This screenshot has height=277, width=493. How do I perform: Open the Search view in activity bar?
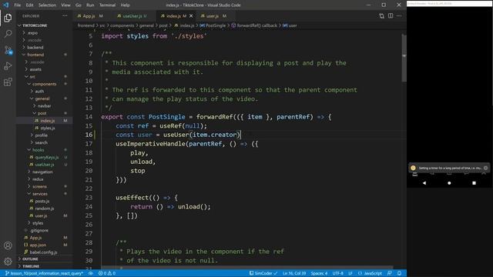8,34
